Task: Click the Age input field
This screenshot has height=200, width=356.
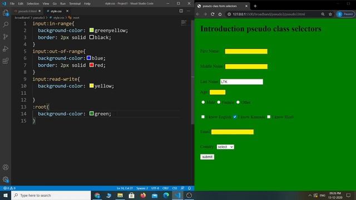Action: click(217, 92)
